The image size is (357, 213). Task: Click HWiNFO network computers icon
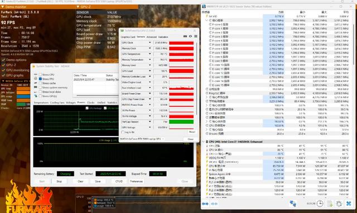[293, 204]
